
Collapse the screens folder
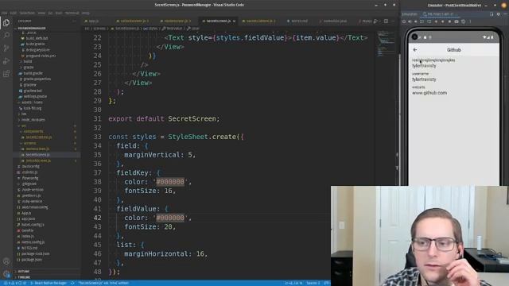30,143
